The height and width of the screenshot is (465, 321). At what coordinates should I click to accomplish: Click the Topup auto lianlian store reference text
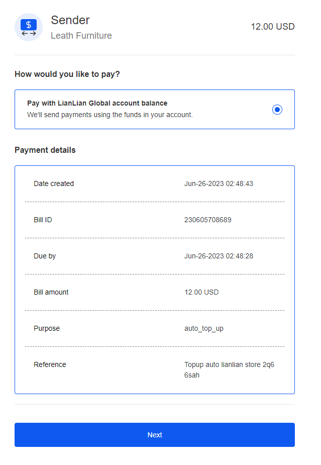(x=229, y=370)
